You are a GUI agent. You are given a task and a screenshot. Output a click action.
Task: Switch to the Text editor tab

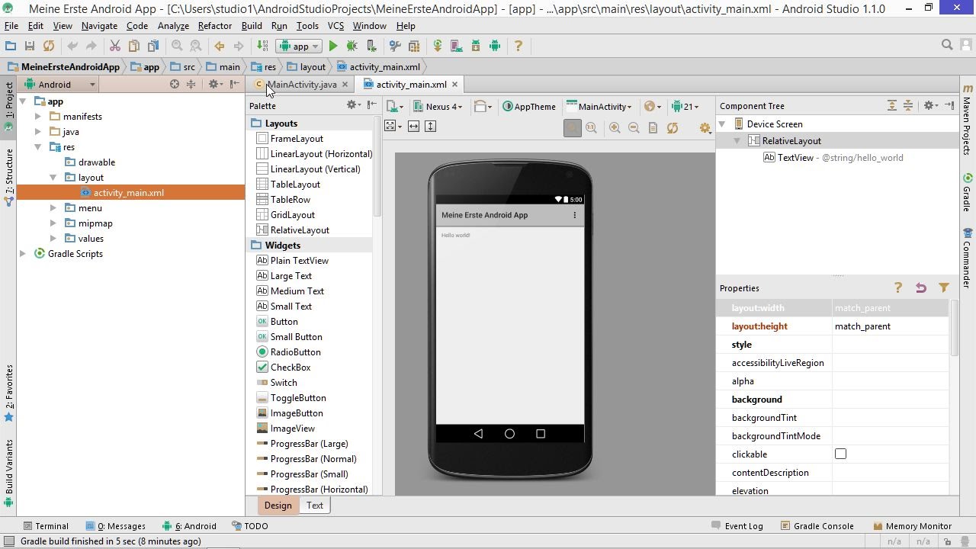(x=315, y=505)
